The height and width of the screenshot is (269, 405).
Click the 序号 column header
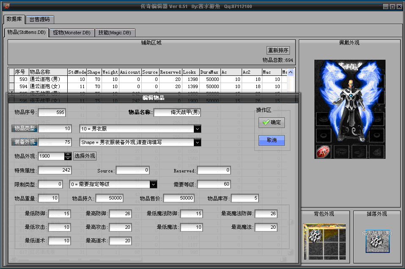pos(22,72)
